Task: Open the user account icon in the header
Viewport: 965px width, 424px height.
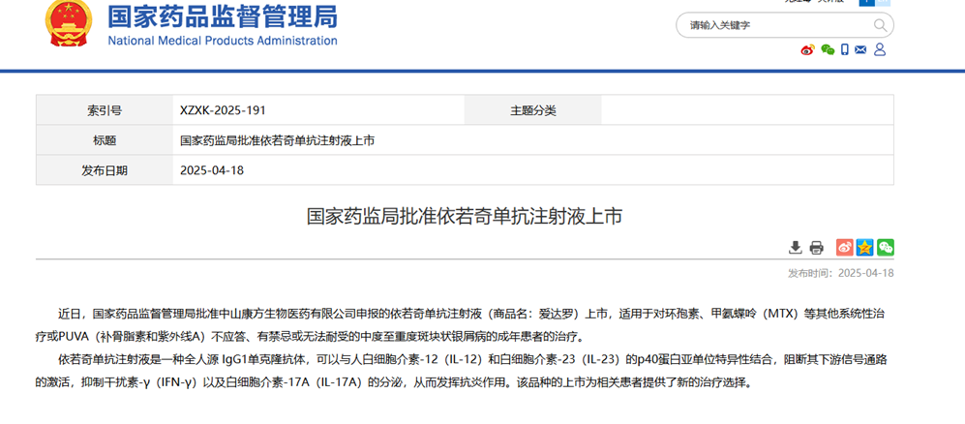Action: (x=882, y=50)
